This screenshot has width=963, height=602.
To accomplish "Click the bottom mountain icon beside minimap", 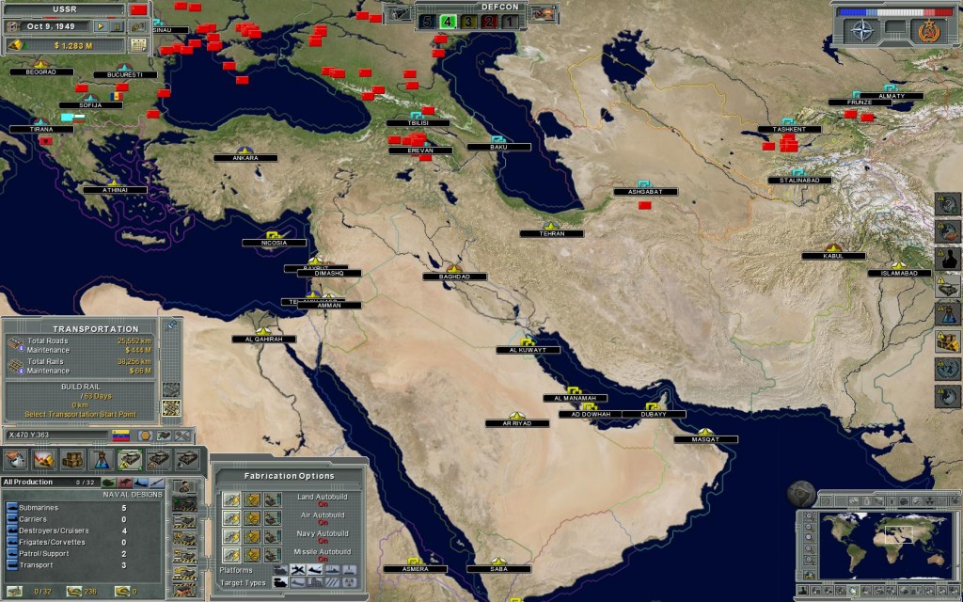I will click(x=810, y=575).
